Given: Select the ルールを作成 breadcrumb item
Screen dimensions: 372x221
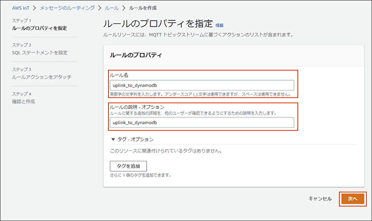Looking at the screenshot, I should (x=143, y=8).
